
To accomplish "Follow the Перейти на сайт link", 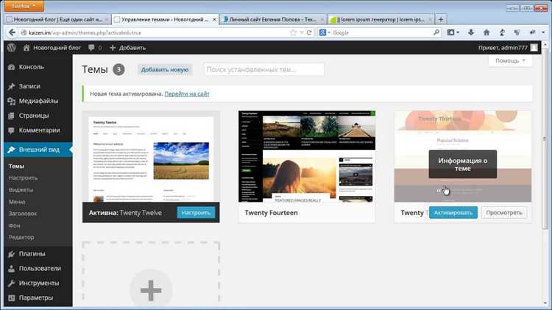I will 187,94.
